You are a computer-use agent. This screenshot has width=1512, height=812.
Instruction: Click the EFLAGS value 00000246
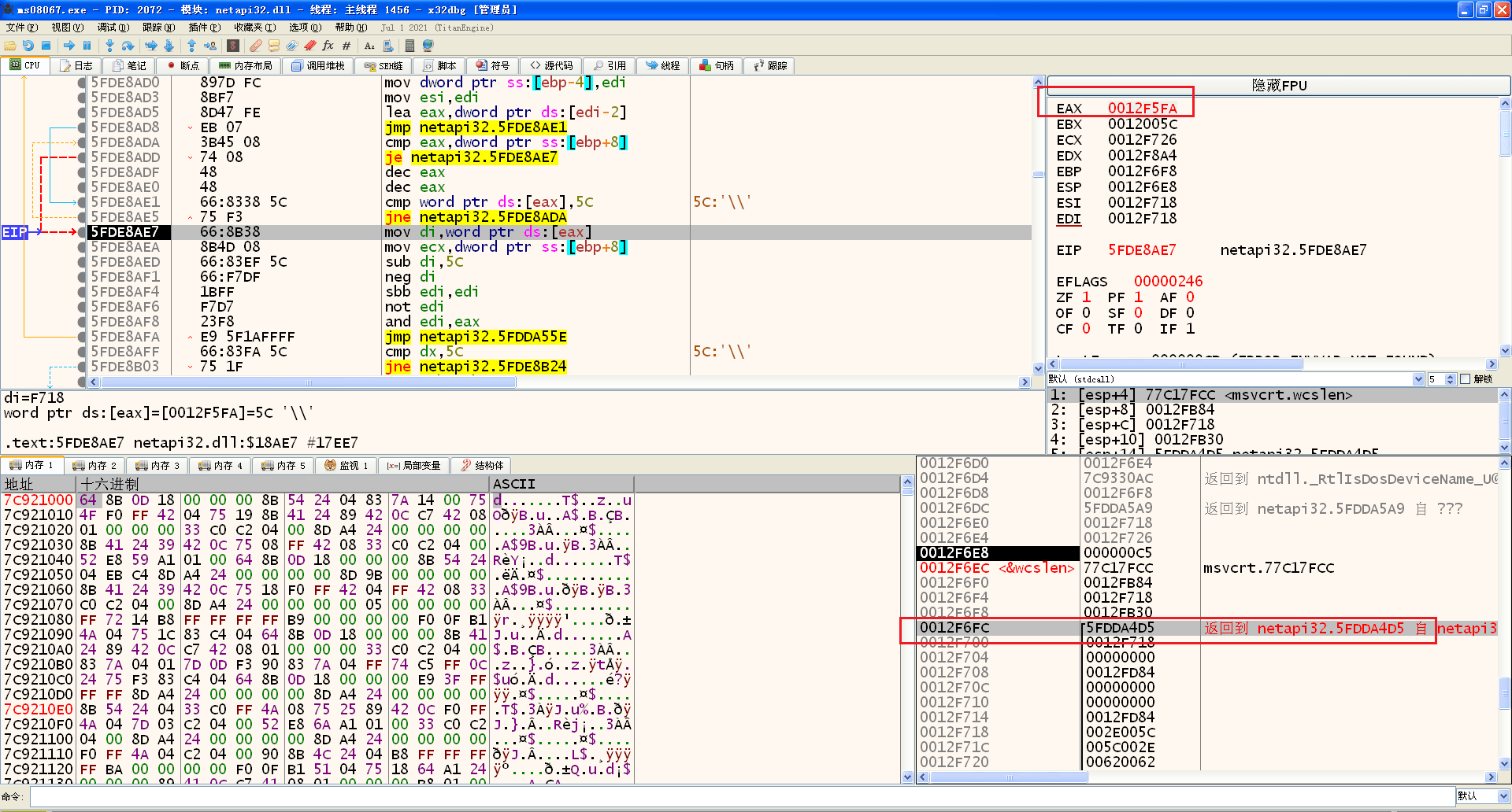pyautogui.click(x=1168, y=282)
